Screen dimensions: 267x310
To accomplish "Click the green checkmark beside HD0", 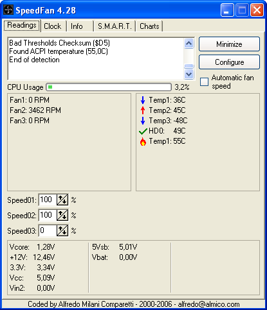I will 143,131.
